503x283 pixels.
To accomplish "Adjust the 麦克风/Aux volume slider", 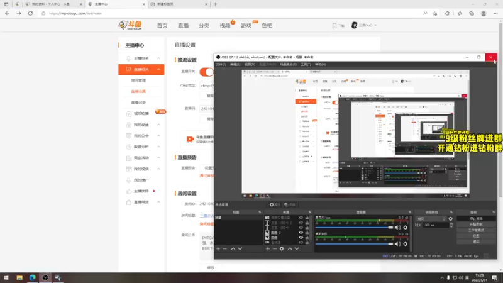I will pos(354,227).
